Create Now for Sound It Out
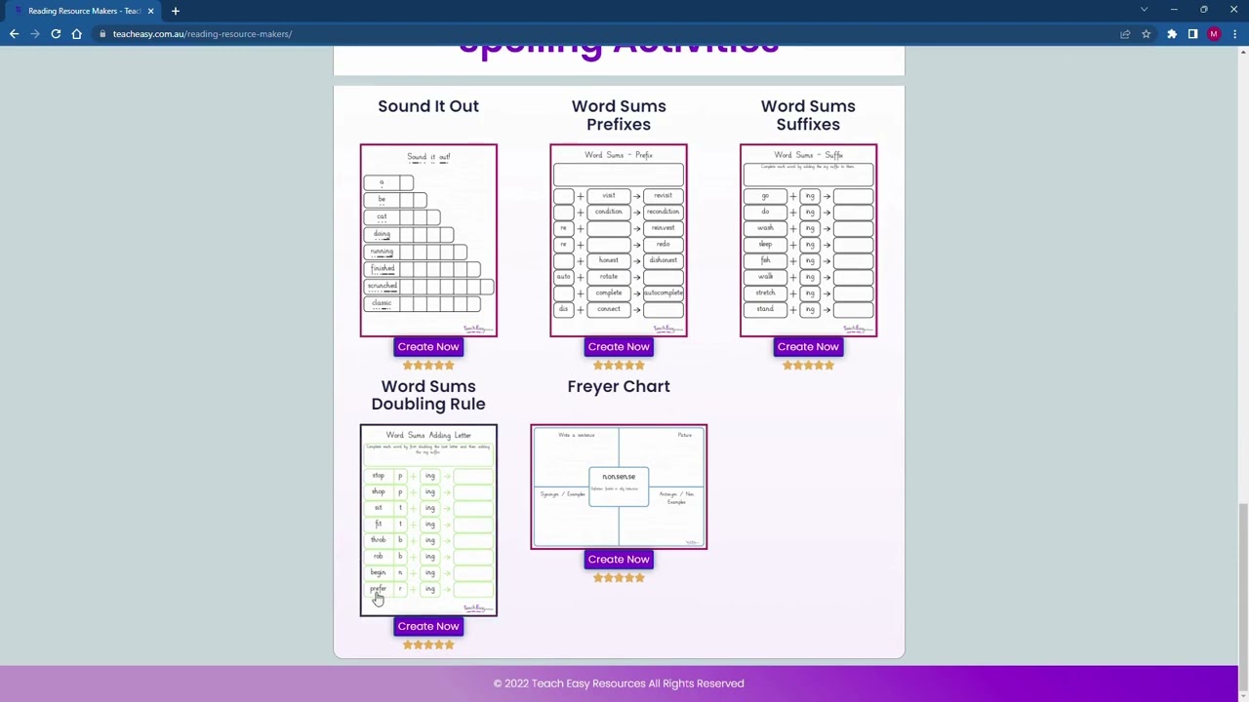1249x702 pixels. pyautogui.click(x=428, y=347)
